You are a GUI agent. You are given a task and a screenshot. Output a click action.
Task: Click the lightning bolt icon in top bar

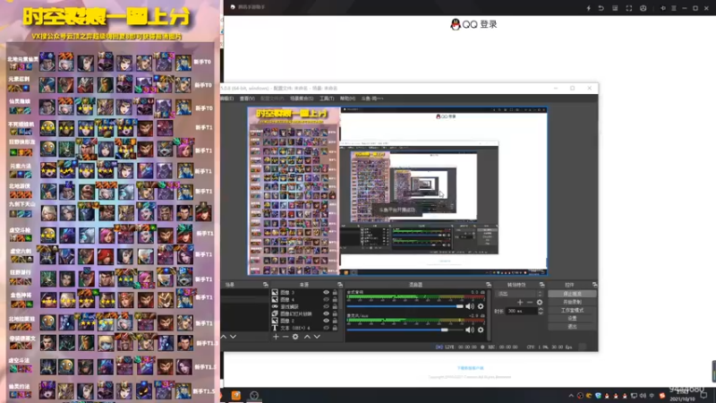pyautogui.click(x=589, y=8)
